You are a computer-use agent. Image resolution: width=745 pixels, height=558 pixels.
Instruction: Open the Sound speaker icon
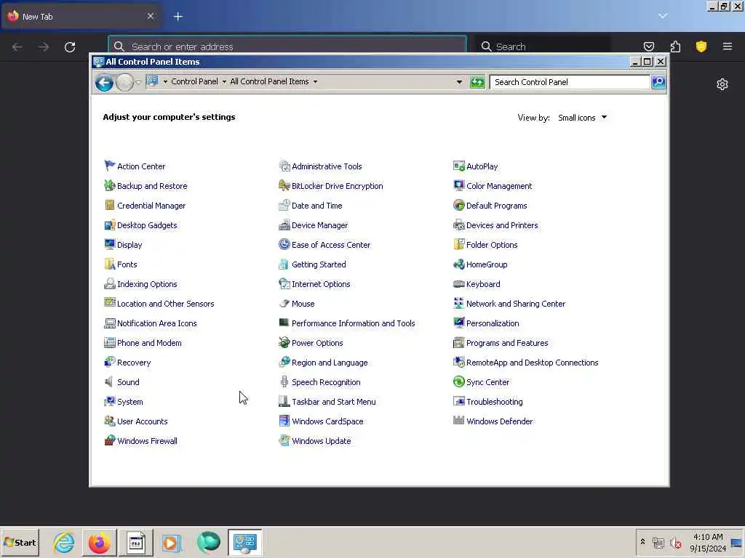click(110, 381)
